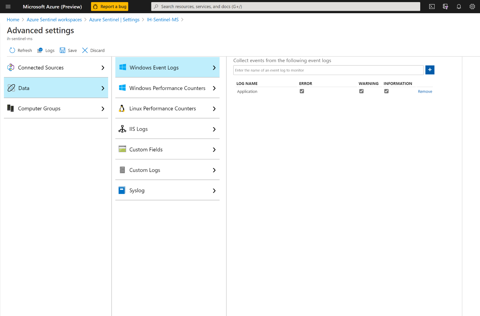Click the Refresh toolbar icon
This screenshot has width=480, height=316.
click(12, 50)
